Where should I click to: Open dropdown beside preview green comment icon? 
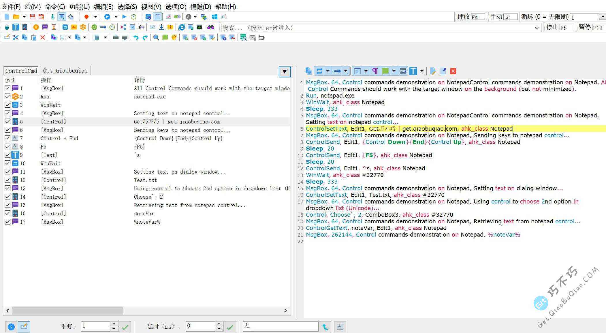click(x=394, y=71)
